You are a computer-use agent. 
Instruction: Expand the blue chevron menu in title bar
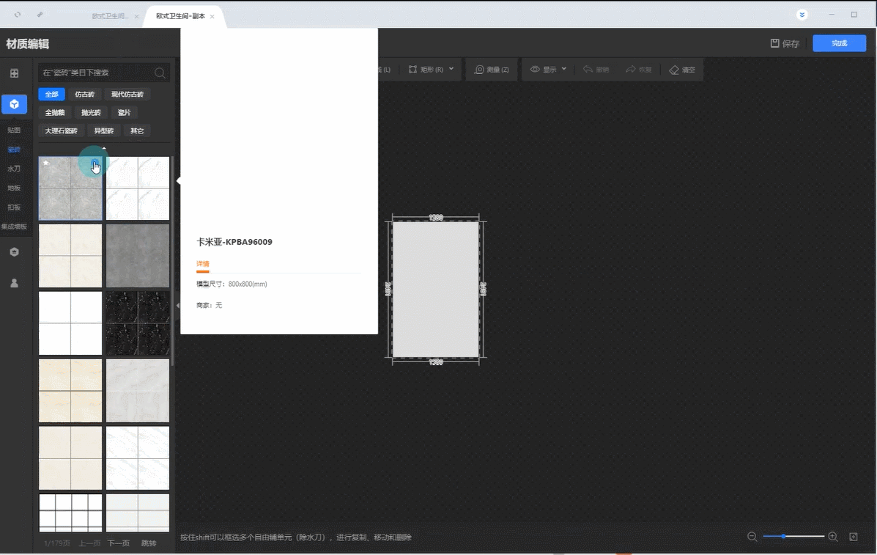pos(802,15)
